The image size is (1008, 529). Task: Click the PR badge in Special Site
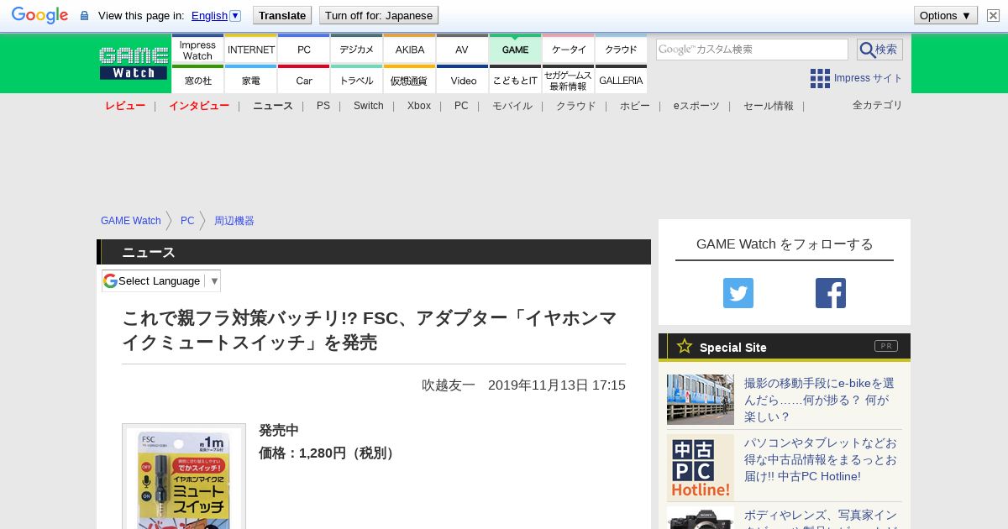pyautogui.click(x=886, y=346)
